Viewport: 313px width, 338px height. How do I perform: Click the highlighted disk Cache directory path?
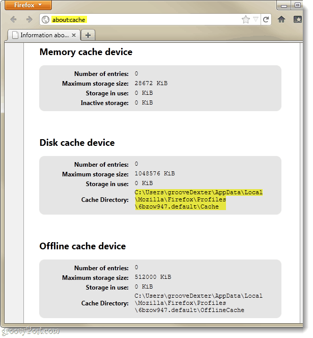(198, 199)
